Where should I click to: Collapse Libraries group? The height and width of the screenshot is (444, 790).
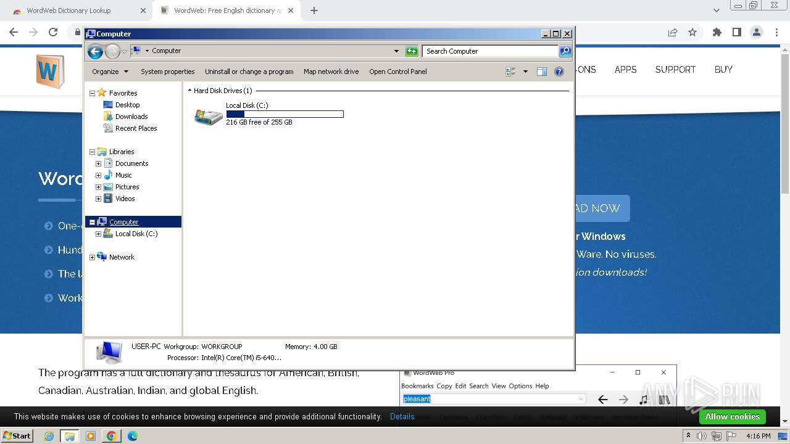click(92, 152)
